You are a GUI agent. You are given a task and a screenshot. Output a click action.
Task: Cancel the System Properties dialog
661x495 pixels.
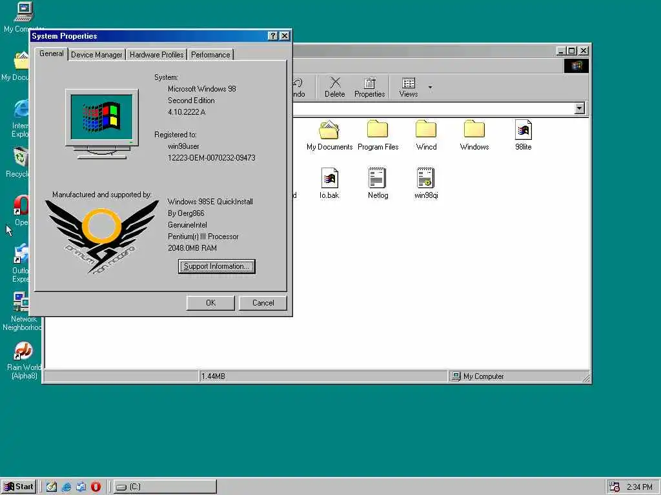click(x=263, y=303)
